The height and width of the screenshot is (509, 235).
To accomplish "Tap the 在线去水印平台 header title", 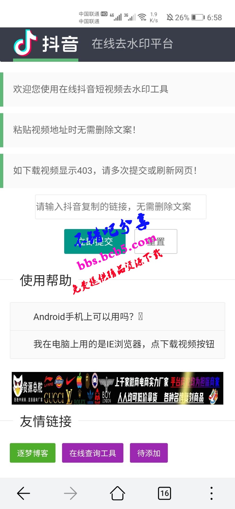I will point(132,44).
